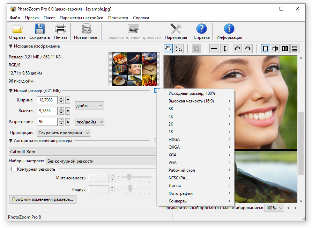Collapse the Исходное изображение section
This screenshot has height=228, width=312.
[x=11, y=46]
